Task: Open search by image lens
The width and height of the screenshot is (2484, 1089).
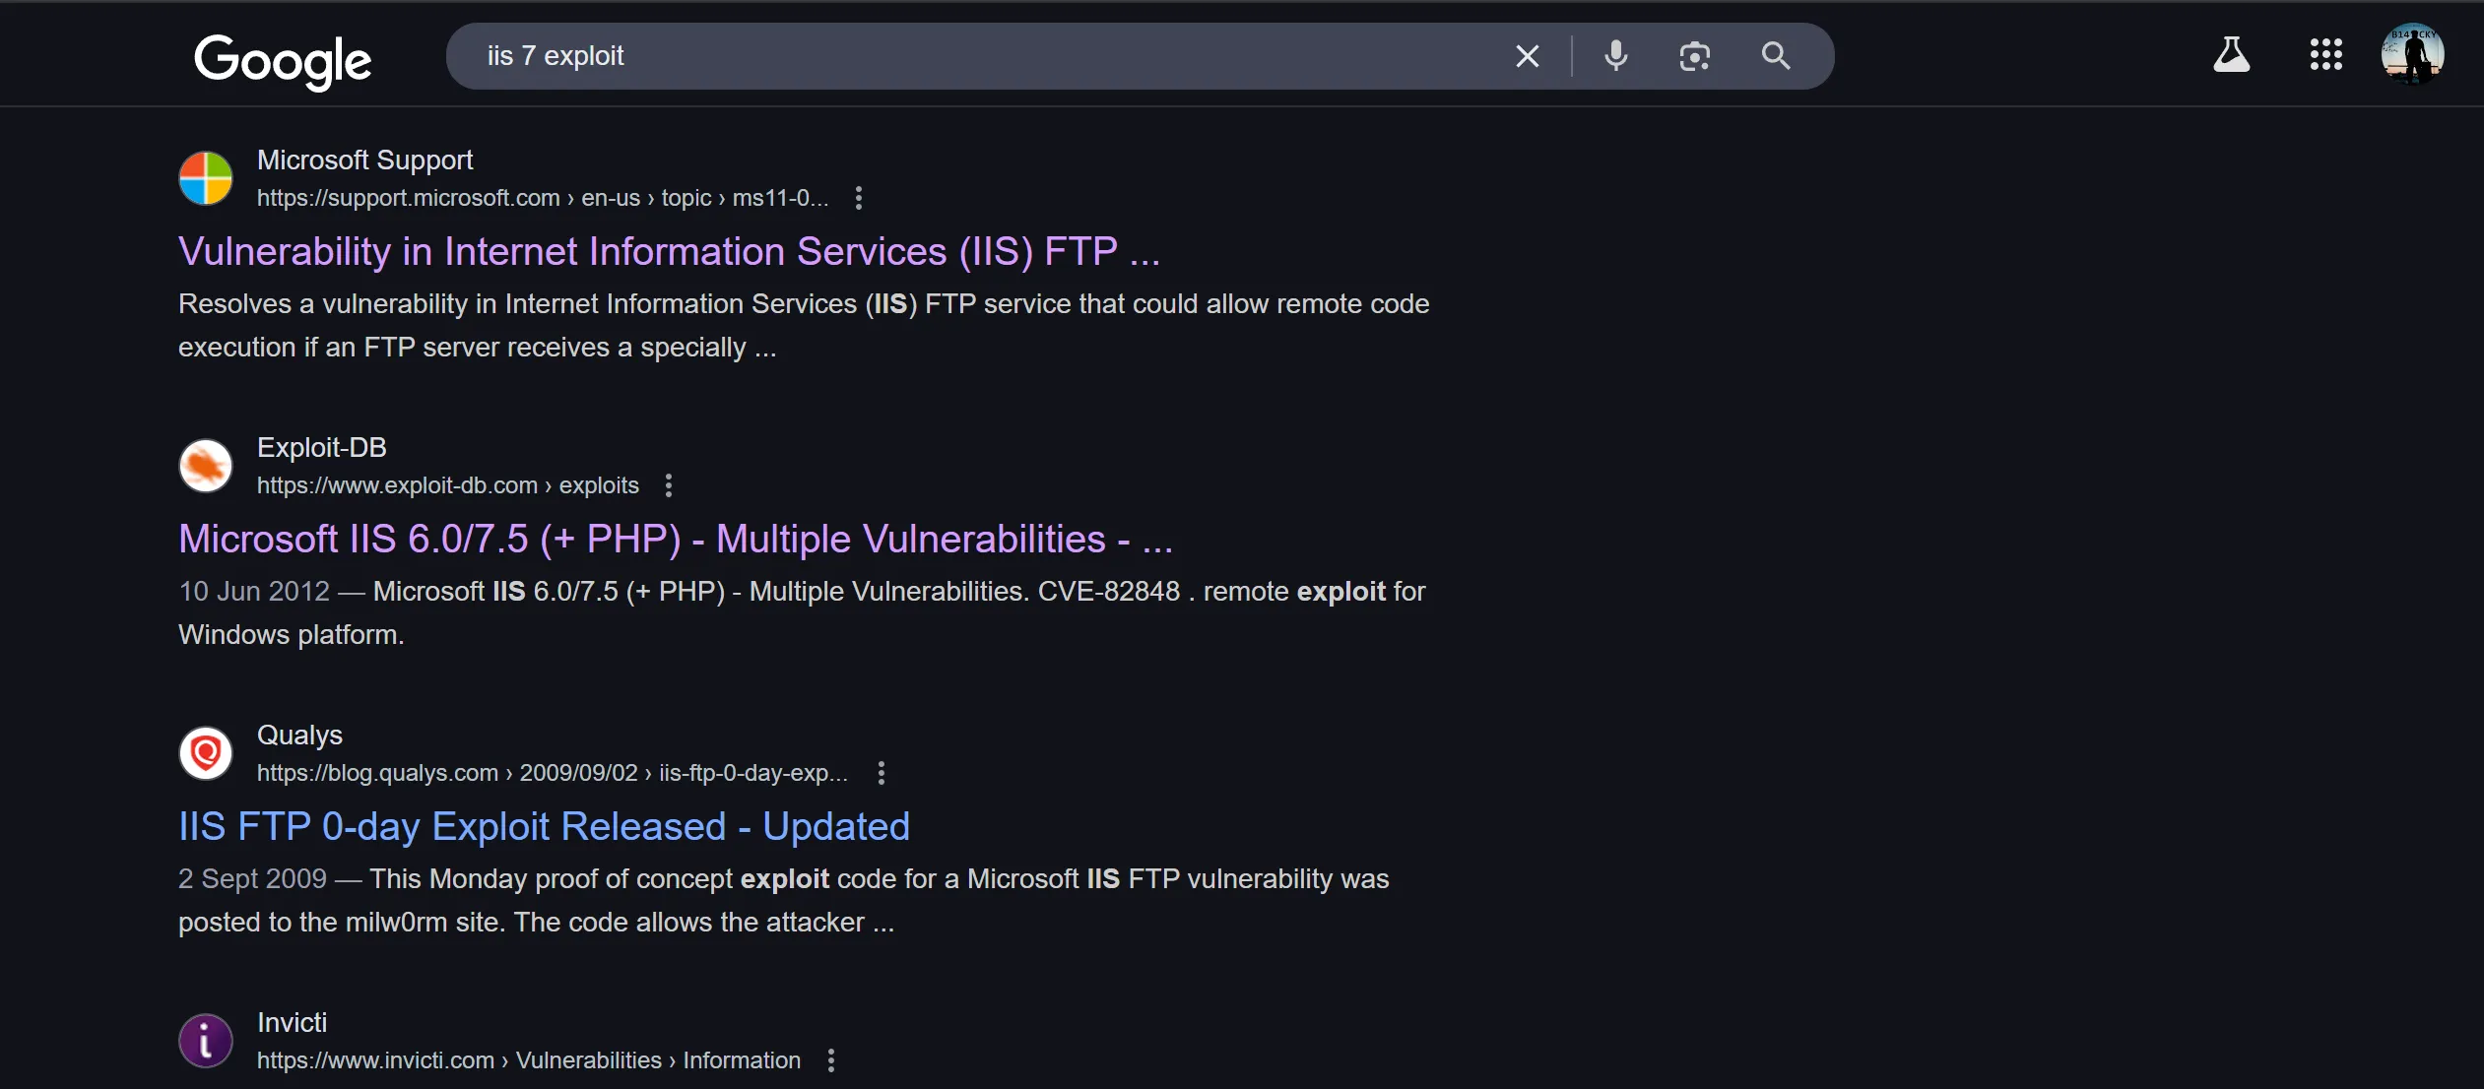Action: click(x=1694, y=56)
